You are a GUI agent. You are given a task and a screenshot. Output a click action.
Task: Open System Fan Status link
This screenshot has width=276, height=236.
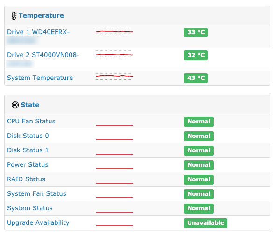click(36, 193)
